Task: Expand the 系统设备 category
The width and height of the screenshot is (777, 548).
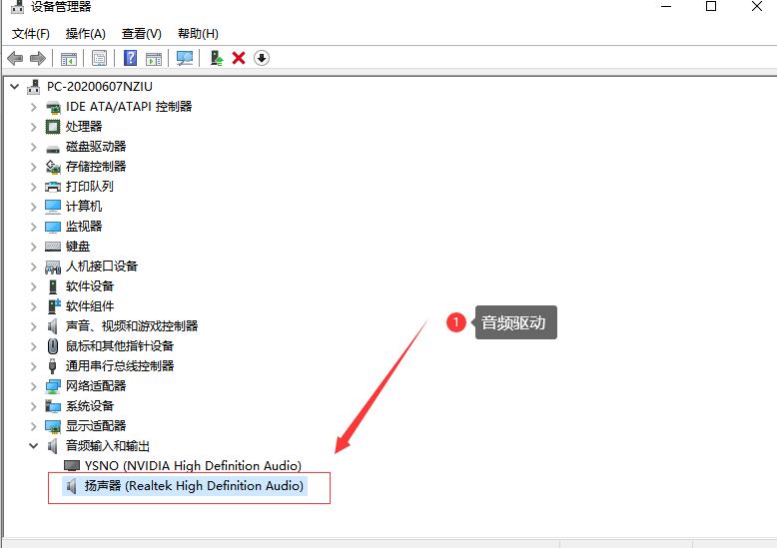Action: [33, 406]
